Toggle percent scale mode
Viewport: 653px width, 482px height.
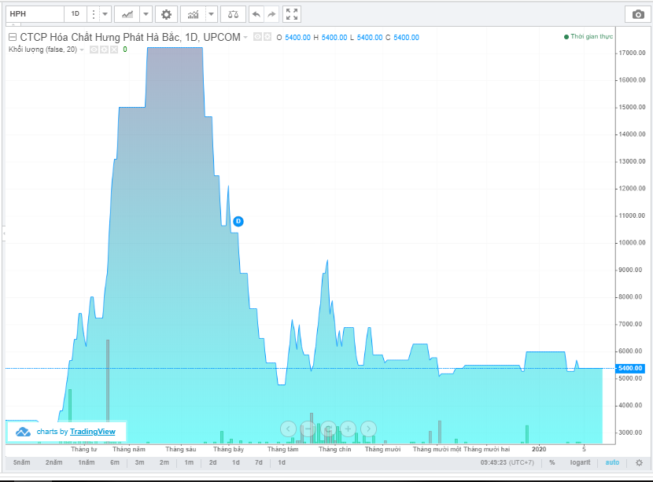coord(552,462)
